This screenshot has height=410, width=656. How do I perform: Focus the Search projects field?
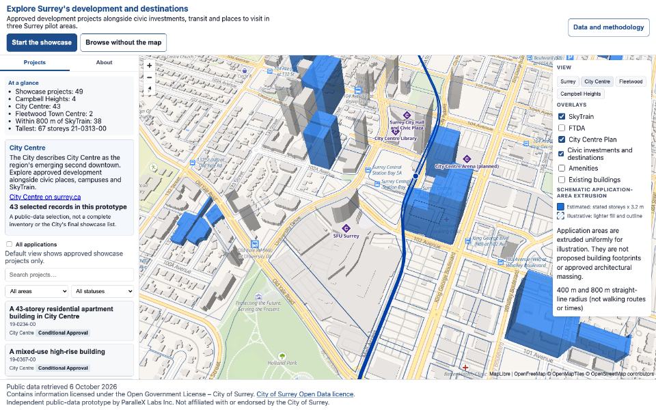[x=70, y=275]
